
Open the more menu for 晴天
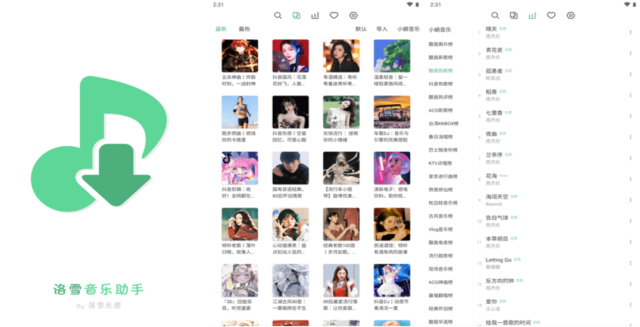[x=630, y=32]
